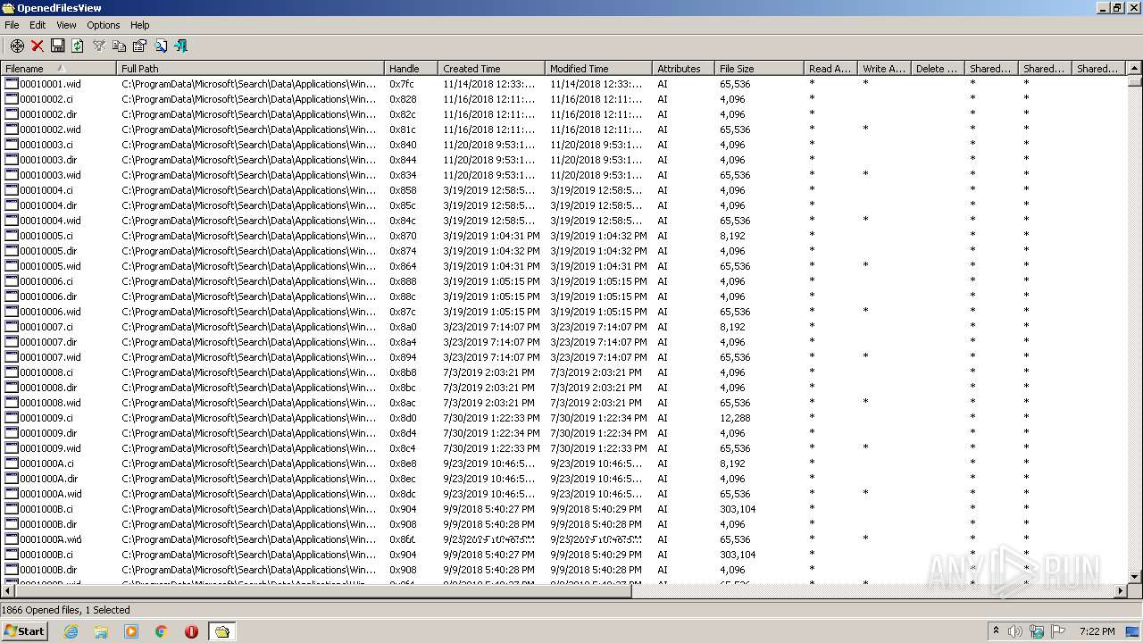1143x643 pixels.
Task: Click handle value 0x8e8
Action: (403, 463)
